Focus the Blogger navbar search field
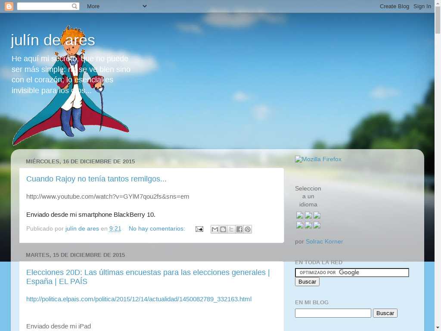 [44, 6]
